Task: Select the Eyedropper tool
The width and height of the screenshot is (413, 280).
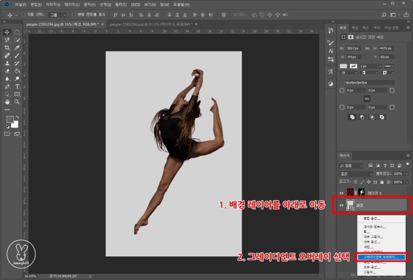Action: pyautogui.click(x=17, y=47)
